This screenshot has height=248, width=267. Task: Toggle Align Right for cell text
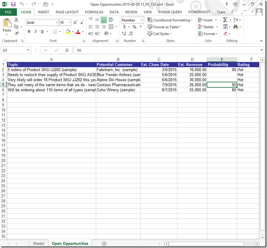104,27
